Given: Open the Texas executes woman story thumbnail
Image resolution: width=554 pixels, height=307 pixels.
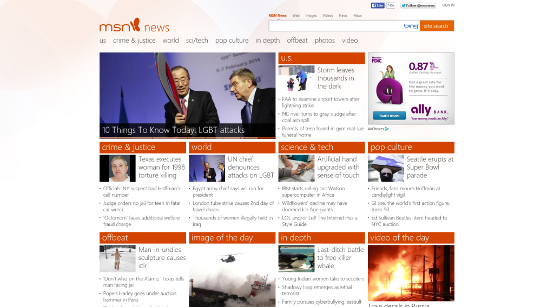Looking at the screenshot, I should (117, 168).
